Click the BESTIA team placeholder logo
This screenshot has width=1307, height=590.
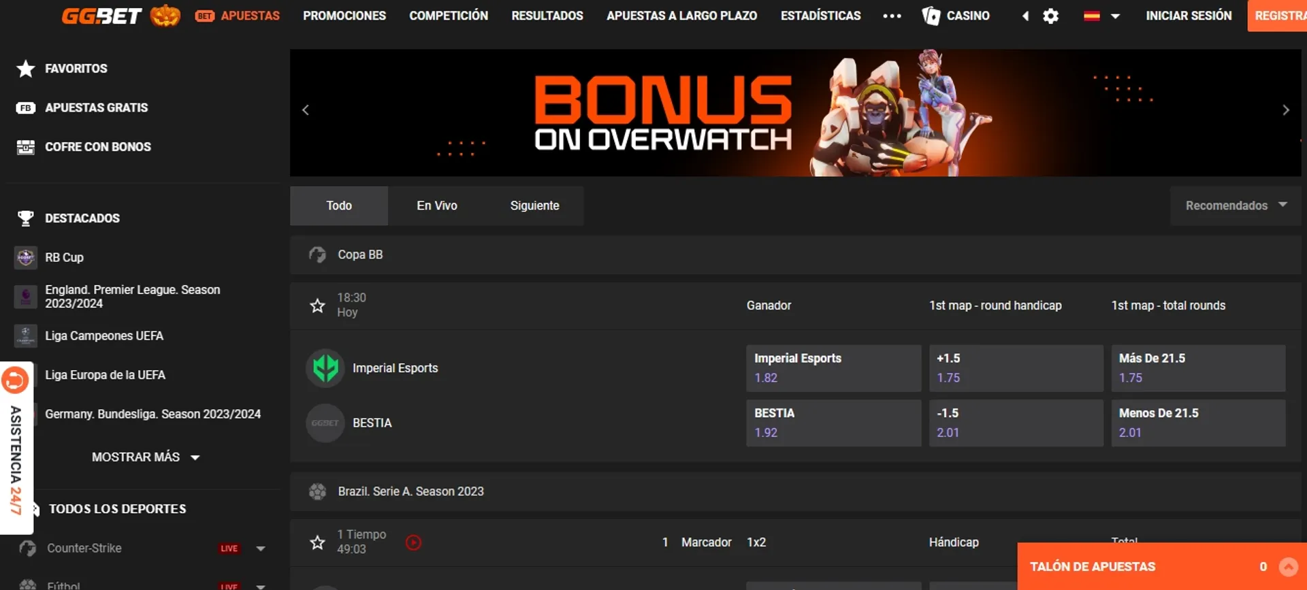point(325,423)
